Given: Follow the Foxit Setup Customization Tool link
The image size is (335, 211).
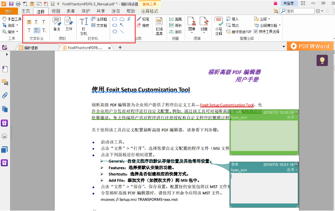Looking at the screenshot, I should pyautogui.click(x=227, y=105).
